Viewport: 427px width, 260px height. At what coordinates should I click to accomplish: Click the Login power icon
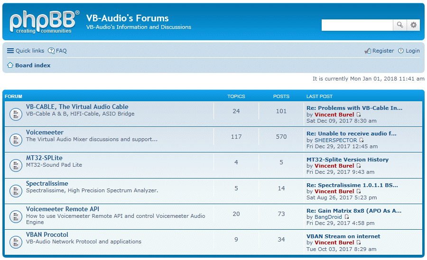401,51
